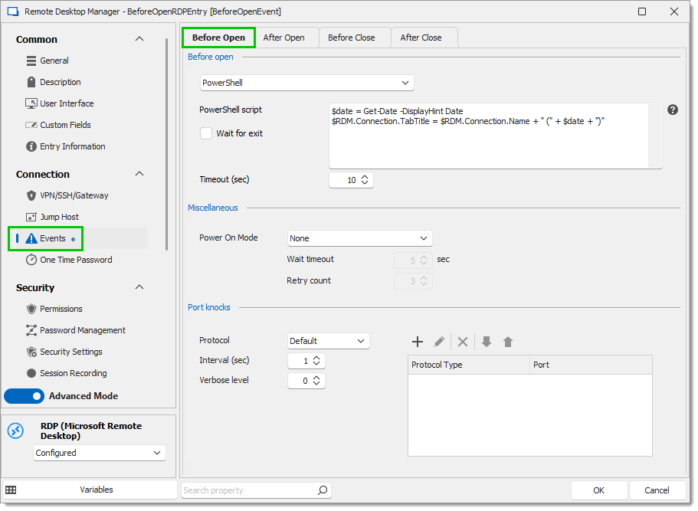The width and height of the screenshot is (698, 511).
Task: Click the Session Recording circle icon
Action: [x=31, y=373]
